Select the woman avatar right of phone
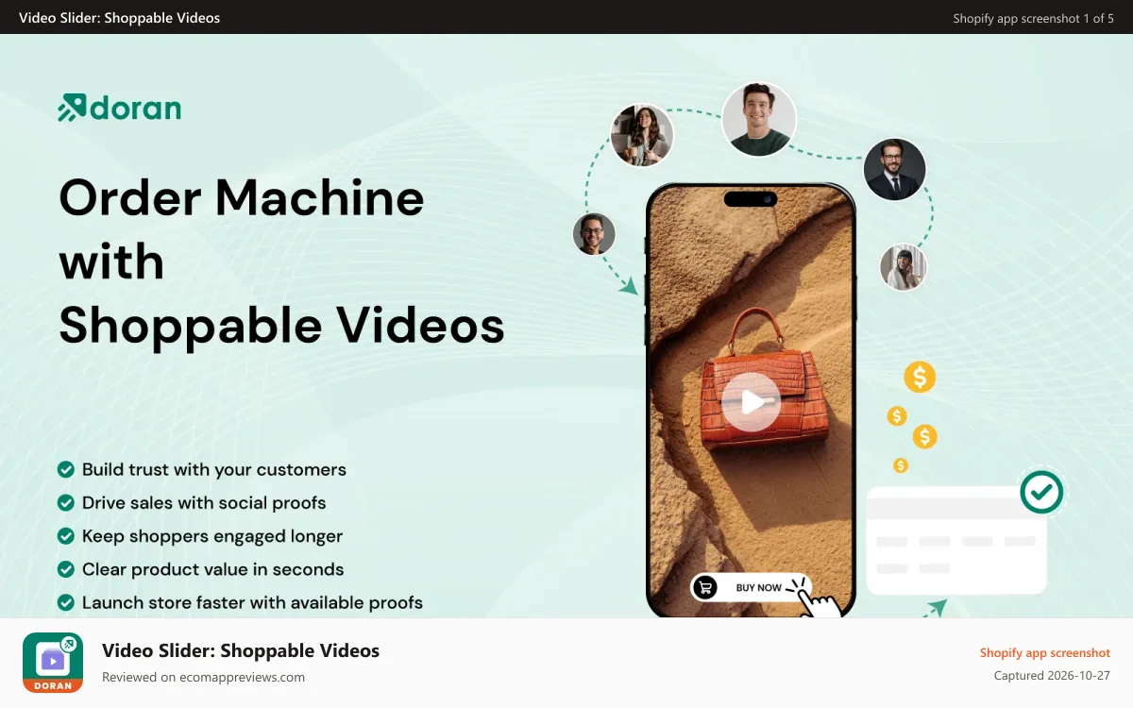Viewport: 1133px width, 708px height. pos(904,267)
